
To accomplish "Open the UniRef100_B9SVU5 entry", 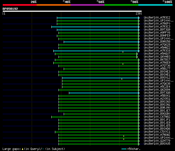I will click(x=157, y=144).
